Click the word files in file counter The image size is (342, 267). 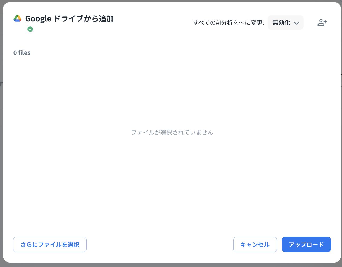(24, 53)
